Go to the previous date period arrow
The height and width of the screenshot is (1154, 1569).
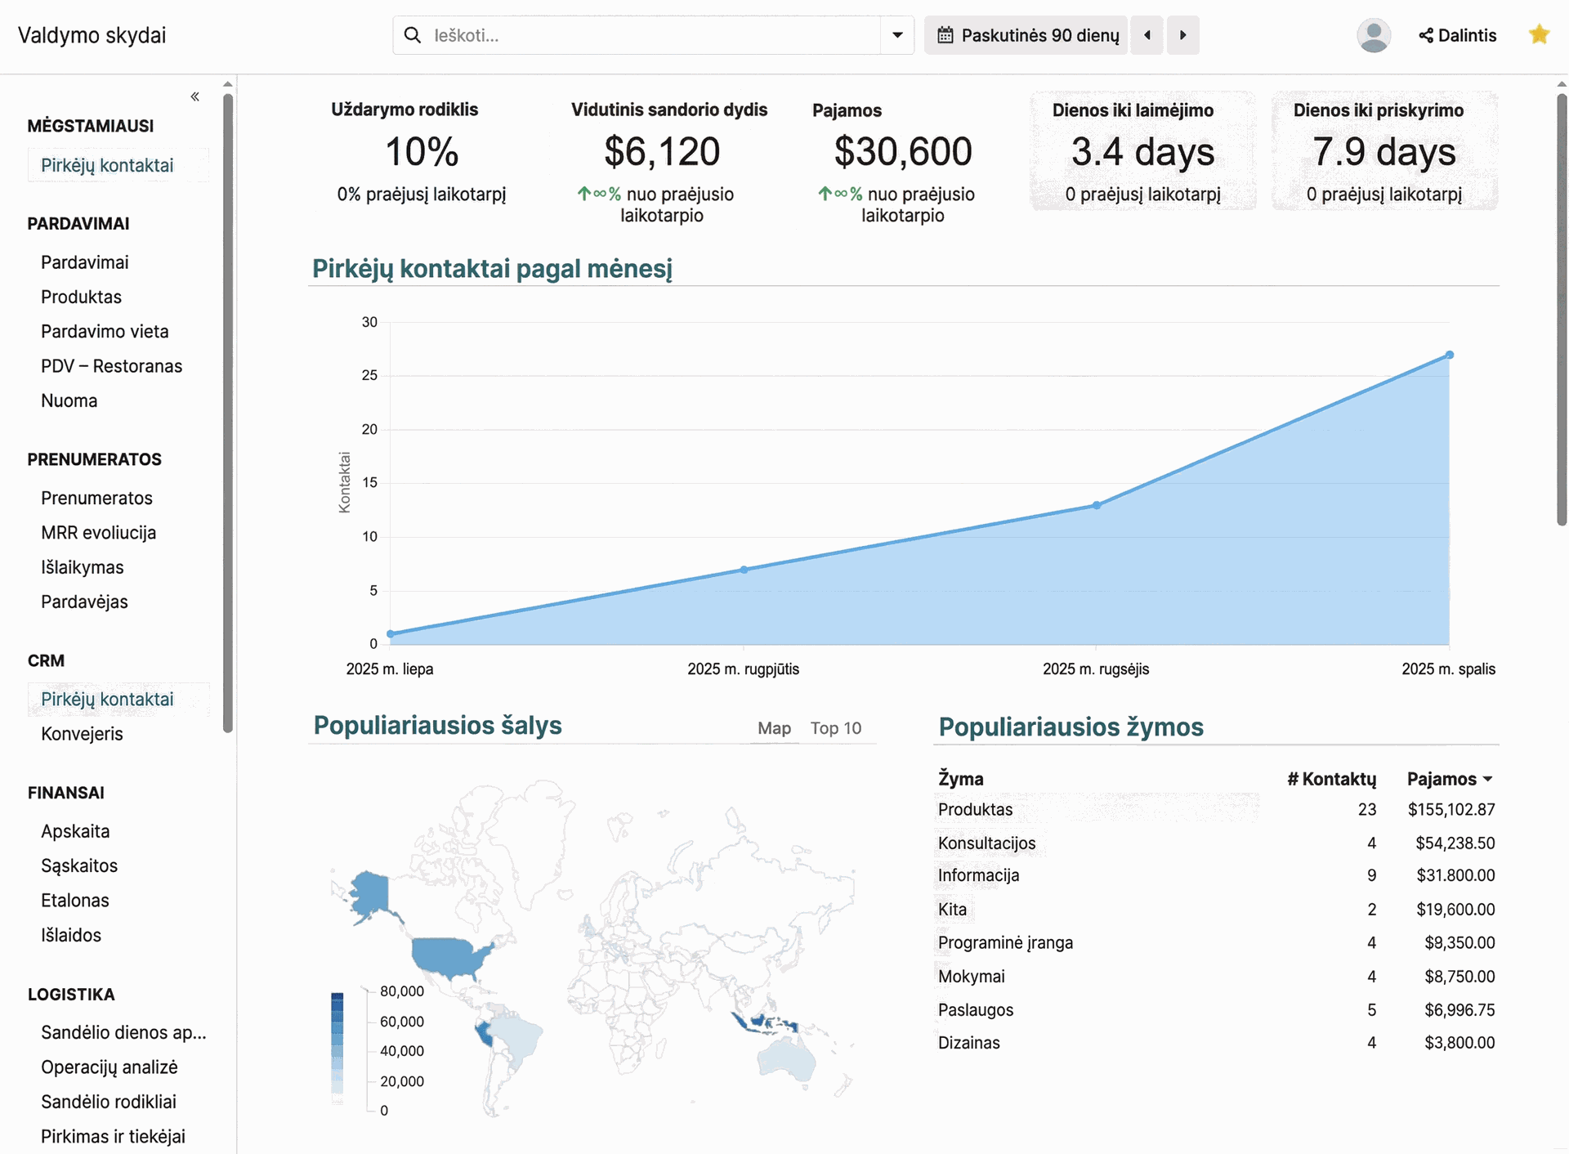coord(1147,35)
